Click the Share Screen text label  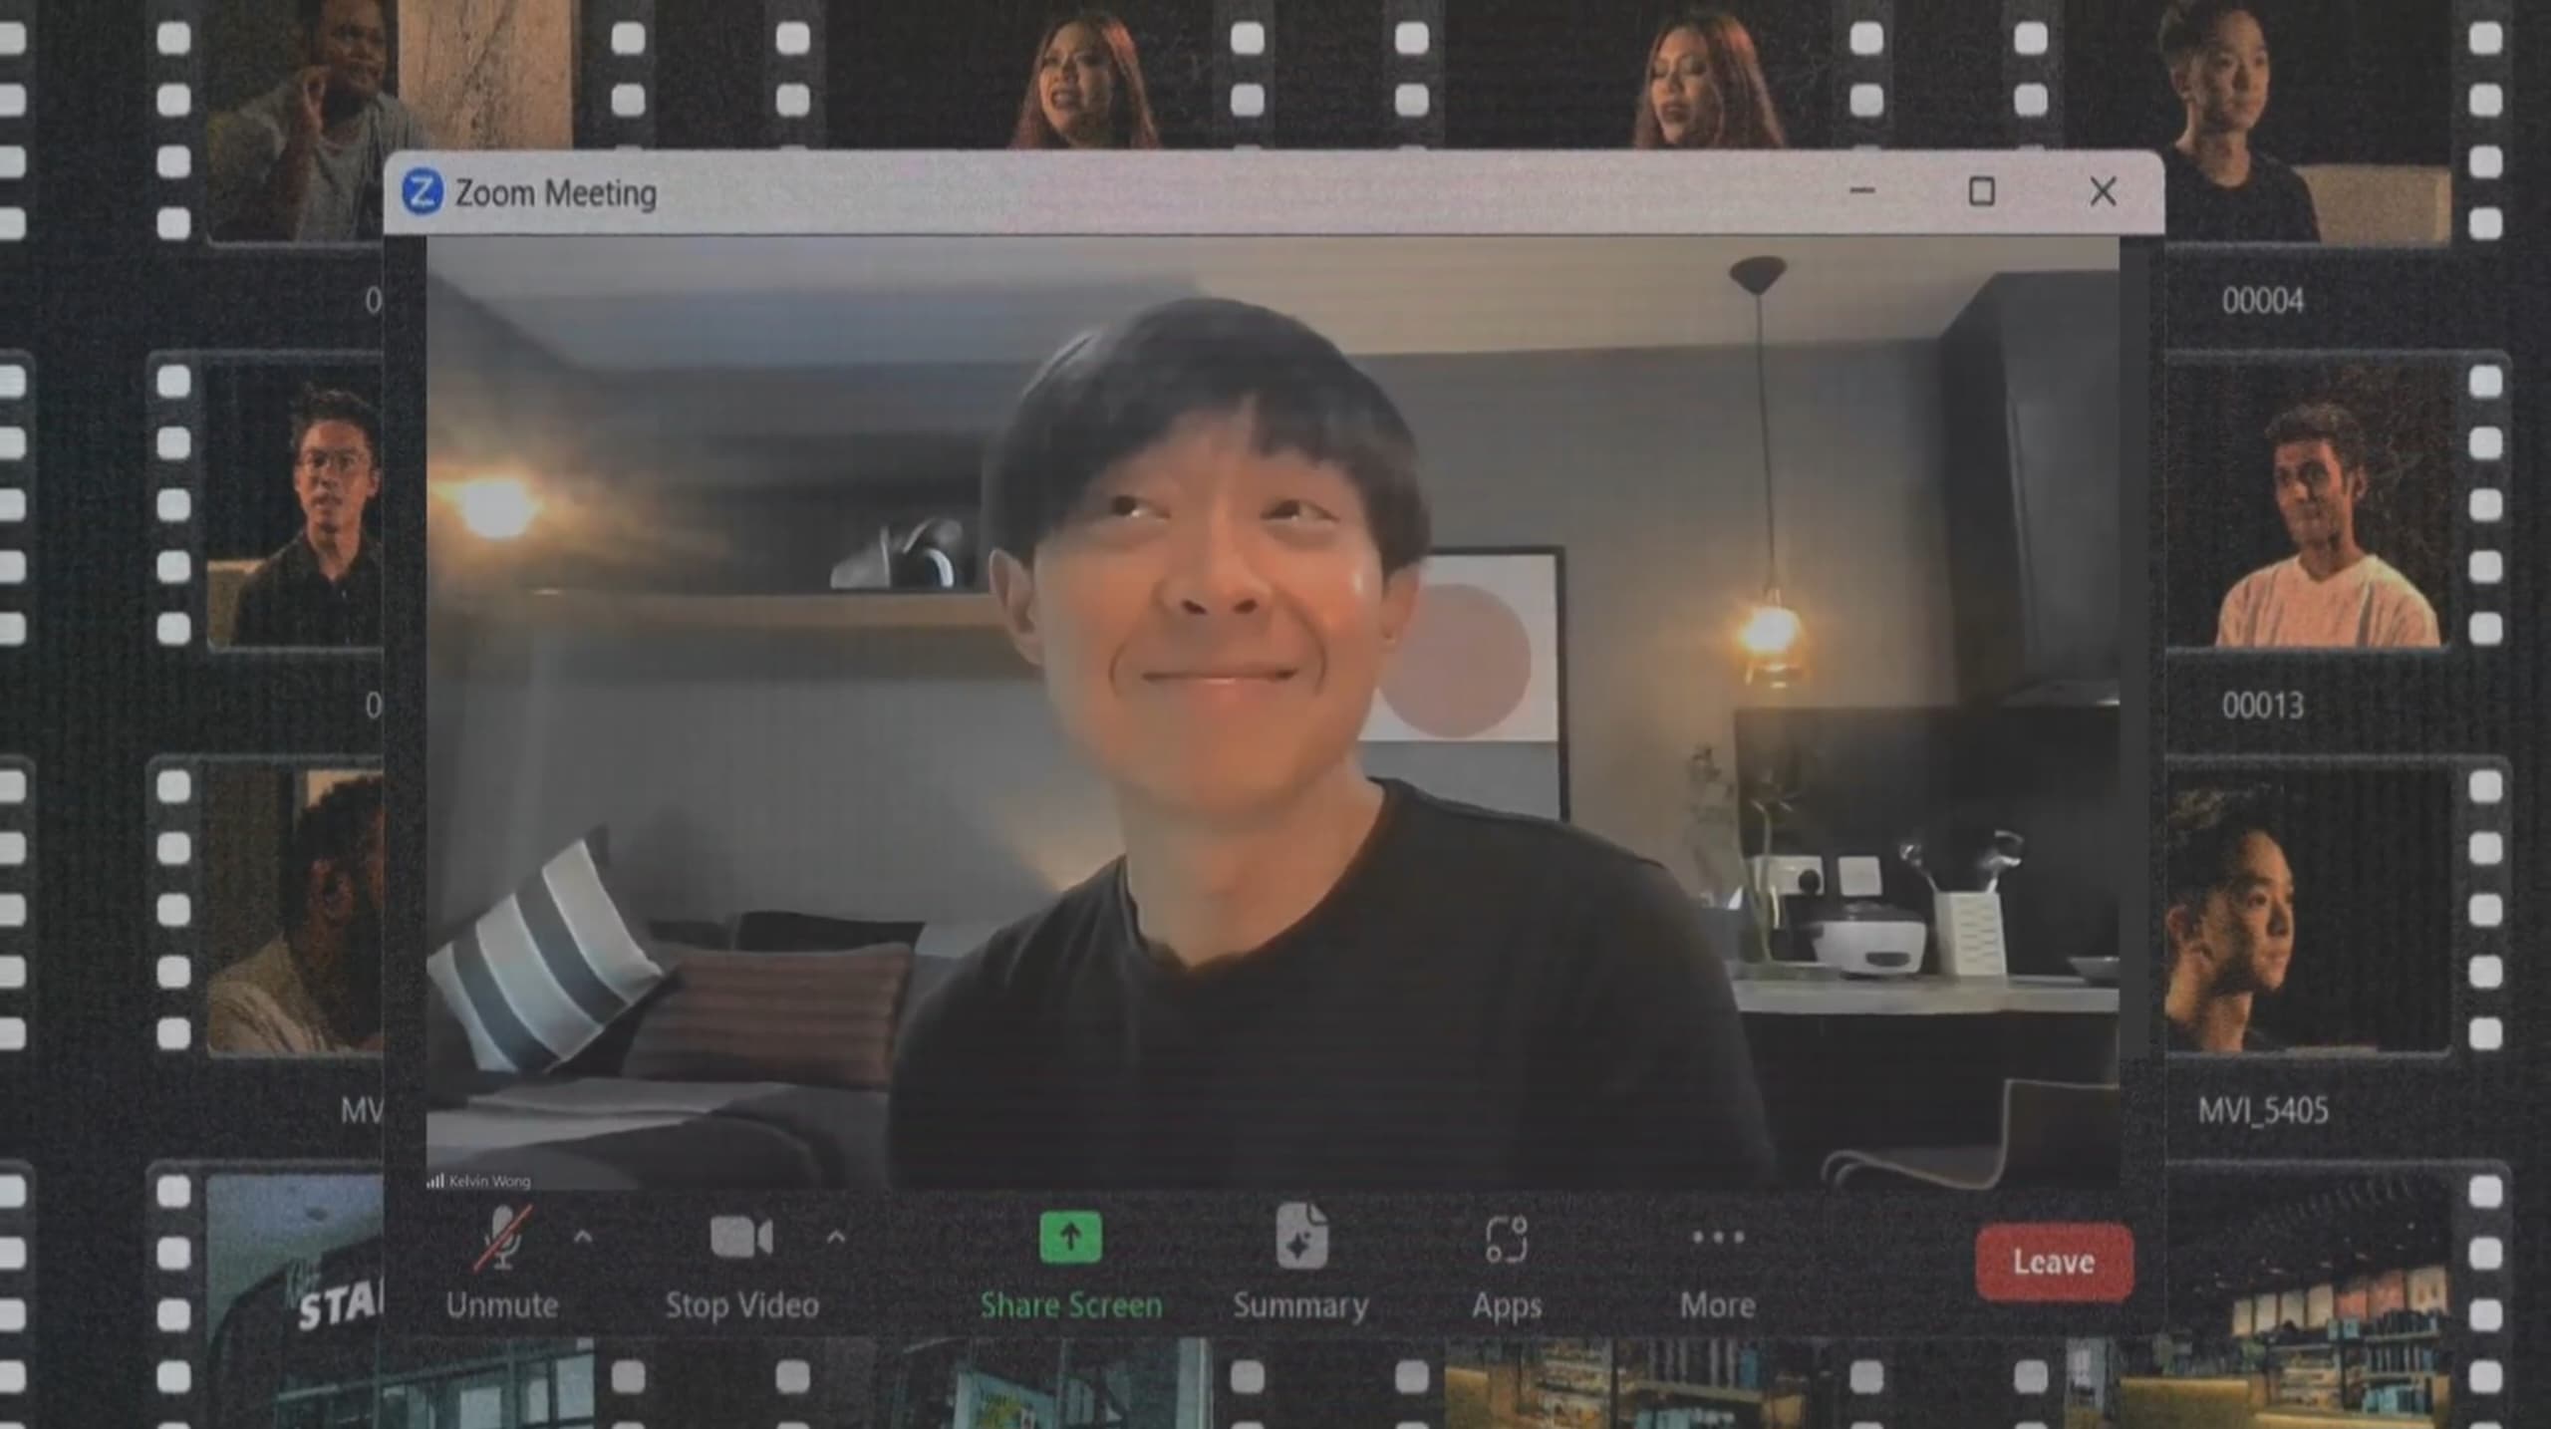coord(1070,1305)
